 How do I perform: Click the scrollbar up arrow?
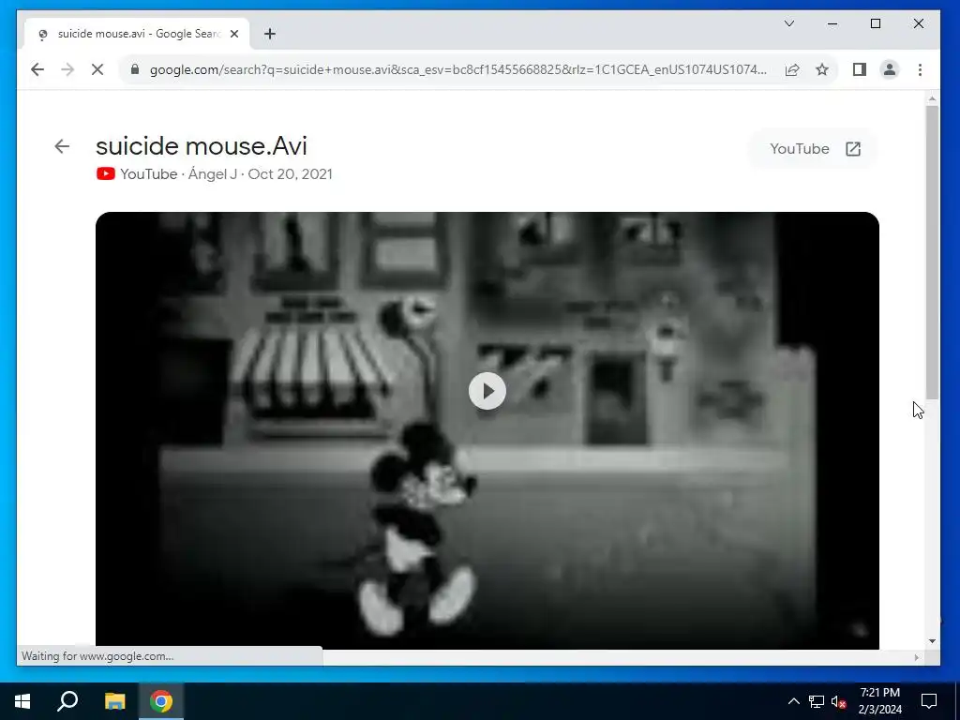(x=932, y=97)
